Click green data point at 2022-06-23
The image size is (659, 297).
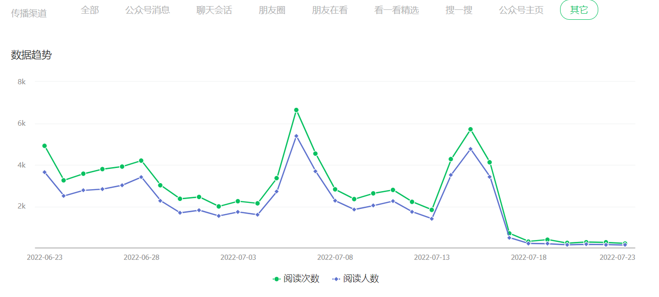[x=44, y=146]
